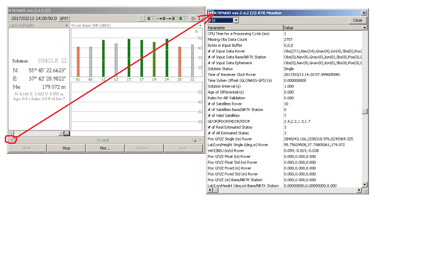Click the Parameter column header

[244, 28]
